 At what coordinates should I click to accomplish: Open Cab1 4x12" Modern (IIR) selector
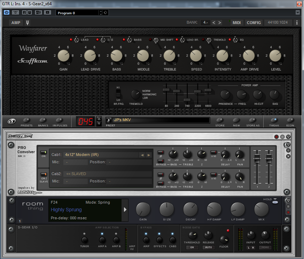(101, 155)
